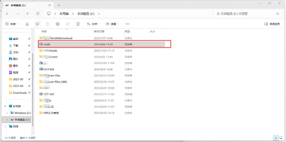The height and width of the screenshot is (142, 286).
Task: Sort by the 类型 column header
Action: [127, 31]
